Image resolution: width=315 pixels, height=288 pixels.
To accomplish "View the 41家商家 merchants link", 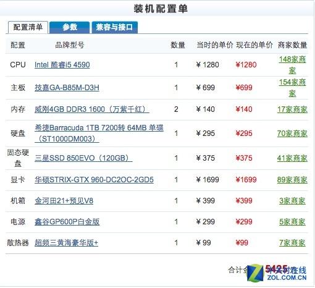I will click(x=292, y=158).
